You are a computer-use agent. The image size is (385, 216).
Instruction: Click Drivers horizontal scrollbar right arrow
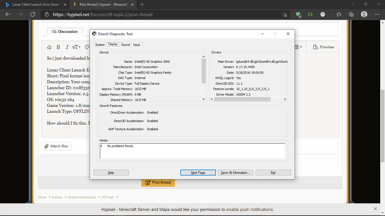click(285, 99)
